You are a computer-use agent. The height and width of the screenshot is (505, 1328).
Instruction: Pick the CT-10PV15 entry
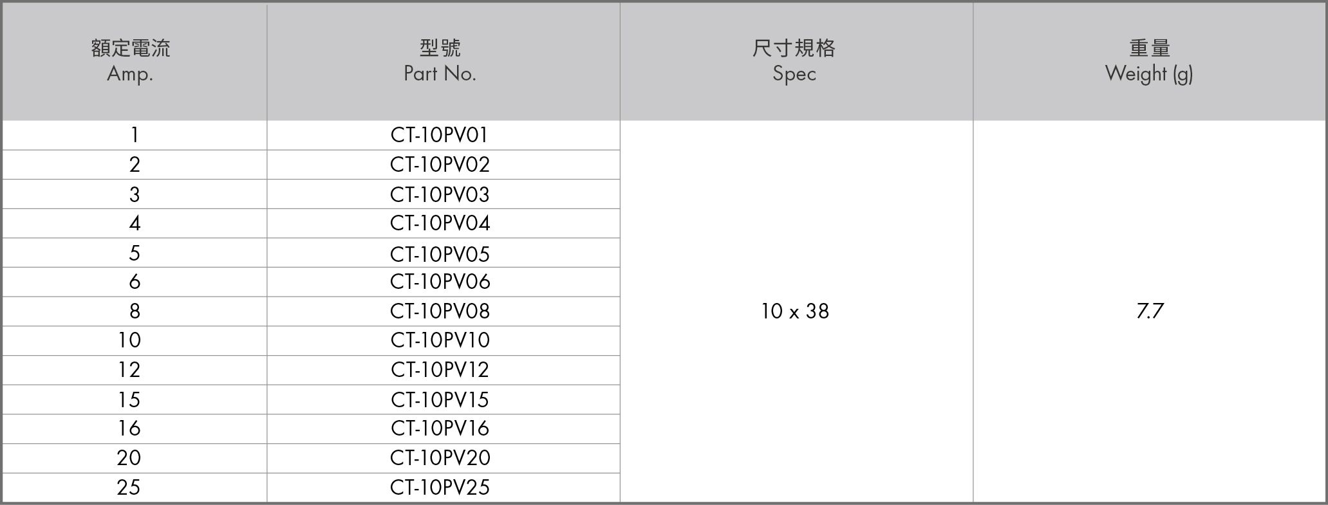coord(440,399)
